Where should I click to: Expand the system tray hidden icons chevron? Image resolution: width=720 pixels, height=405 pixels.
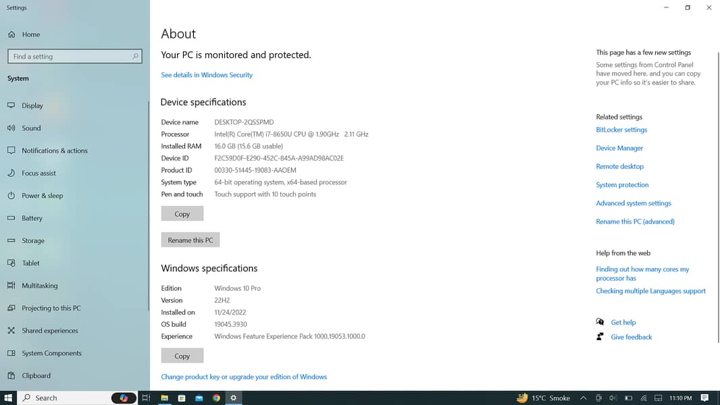pos(583,398)
